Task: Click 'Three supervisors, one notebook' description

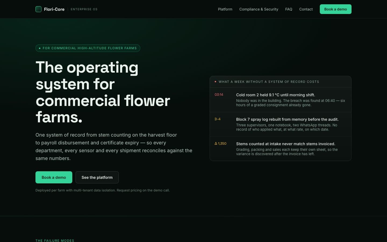Action: click(x=286, y=127)
